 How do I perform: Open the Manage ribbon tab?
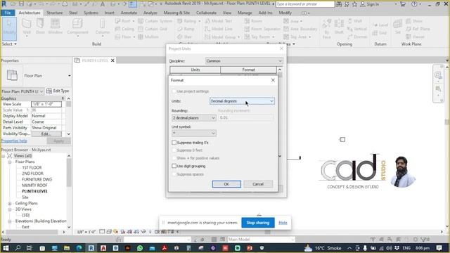pos(245,13)
